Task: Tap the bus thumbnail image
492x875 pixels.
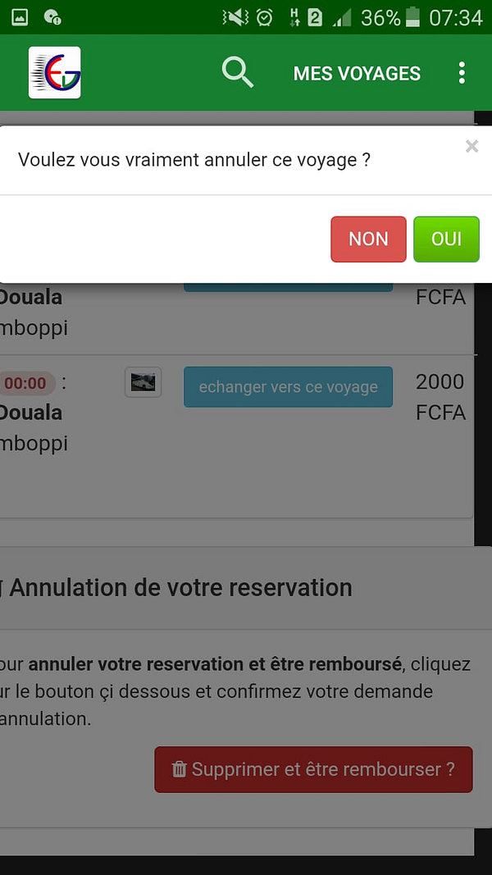Action: point(143,382)
